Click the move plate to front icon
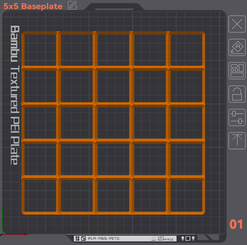247x245 pixels. 237,140
